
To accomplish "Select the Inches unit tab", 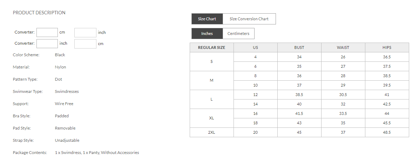I will 207,34.
